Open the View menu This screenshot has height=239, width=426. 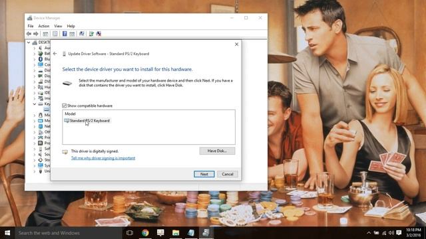(58, 26)
